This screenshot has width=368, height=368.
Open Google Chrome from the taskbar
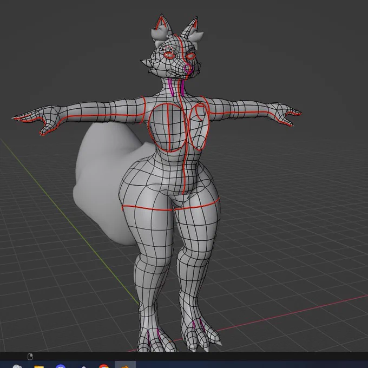click(104, 366)
